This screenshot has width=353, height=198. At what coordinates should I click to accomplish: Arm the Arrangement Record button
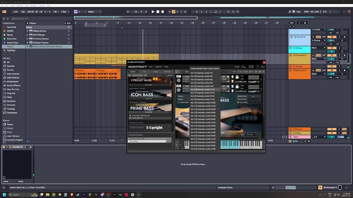(162, 12)
